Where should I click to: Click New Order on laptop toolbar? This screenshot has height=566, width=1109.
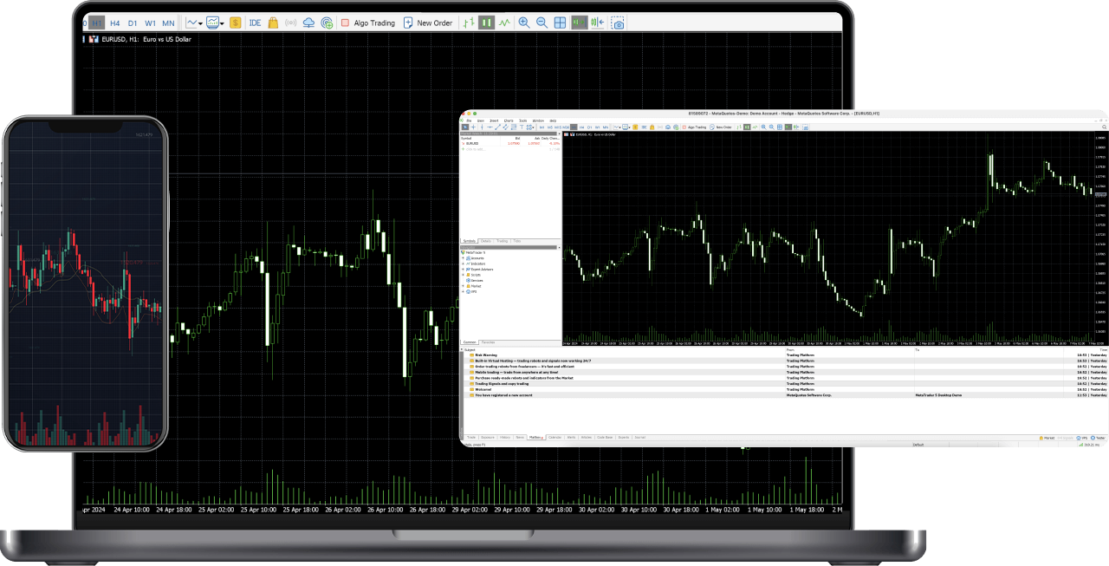[x=428, y=23]
